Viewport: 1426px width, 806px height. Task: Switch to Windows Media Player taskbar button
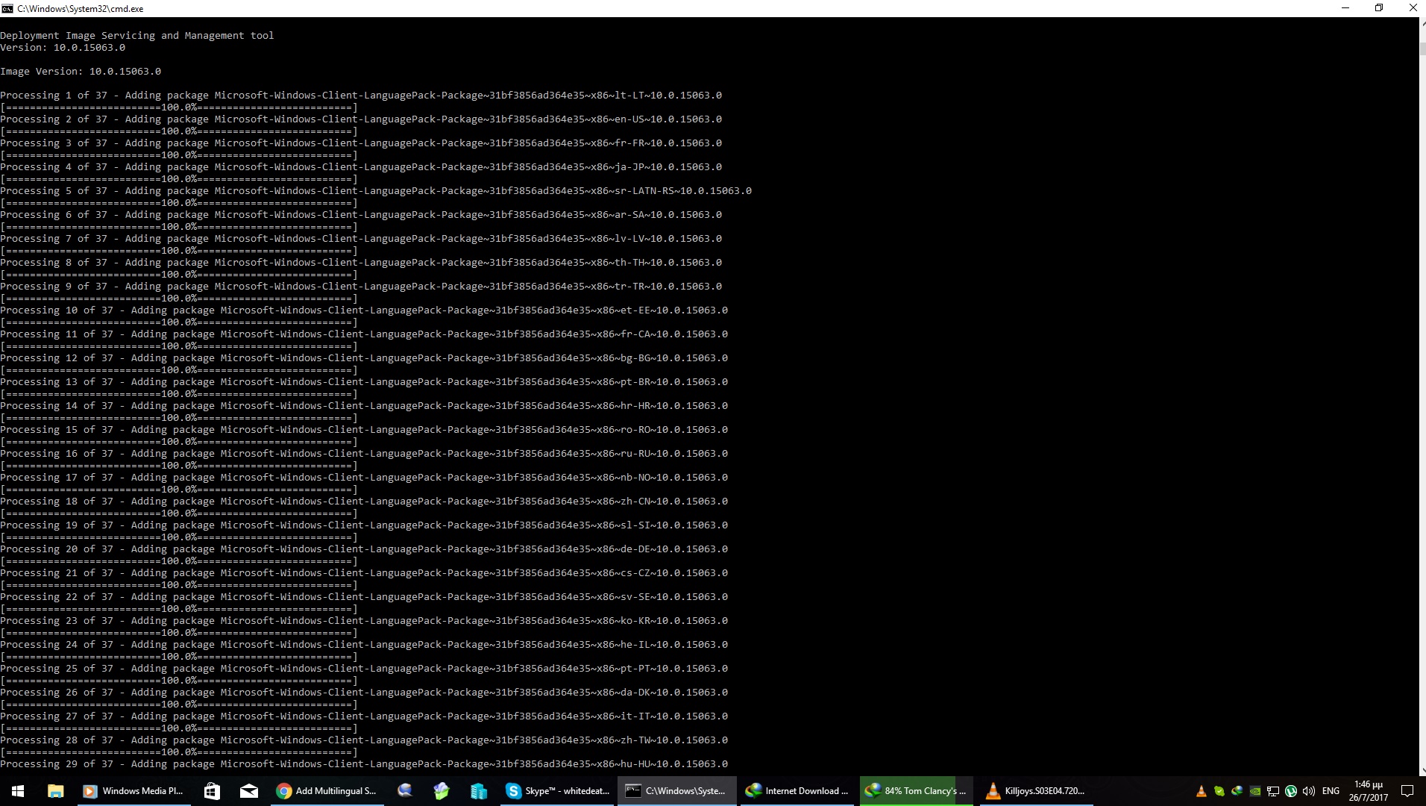[133, 791]
